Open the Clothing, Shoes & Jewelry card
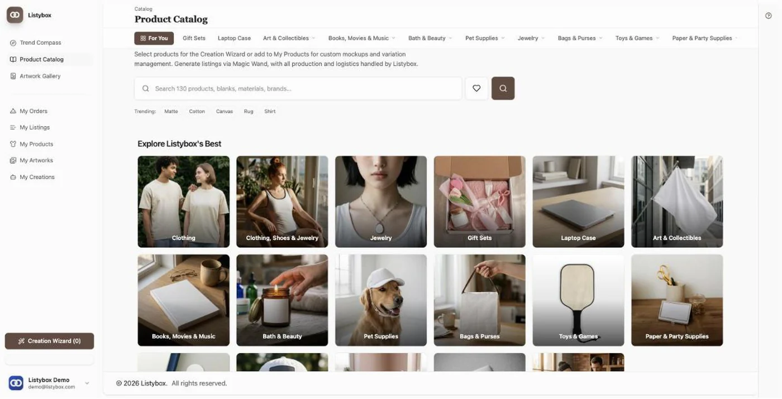Screen dimensions: 782x399 tap(282, 201)
